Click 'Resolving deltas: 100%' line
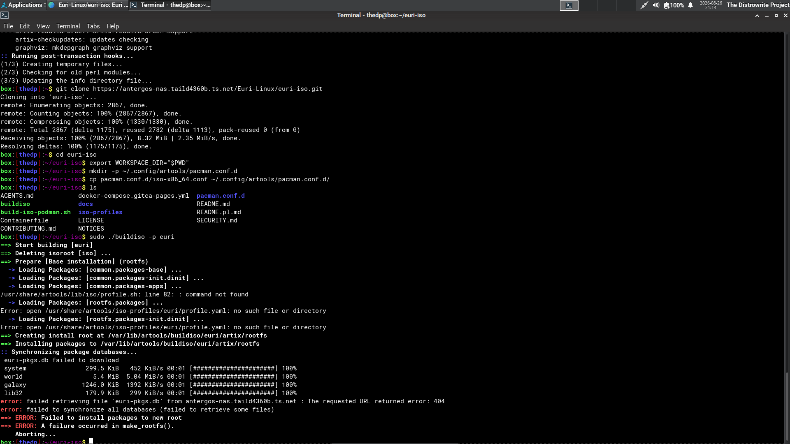Viewport: 790px width, 444px height. [x=76, y=146]
